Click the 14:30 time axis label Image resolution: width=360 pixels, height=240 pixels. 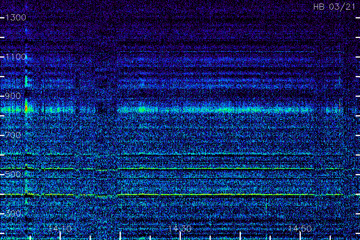pyautogui.click(x=180, y=229)
